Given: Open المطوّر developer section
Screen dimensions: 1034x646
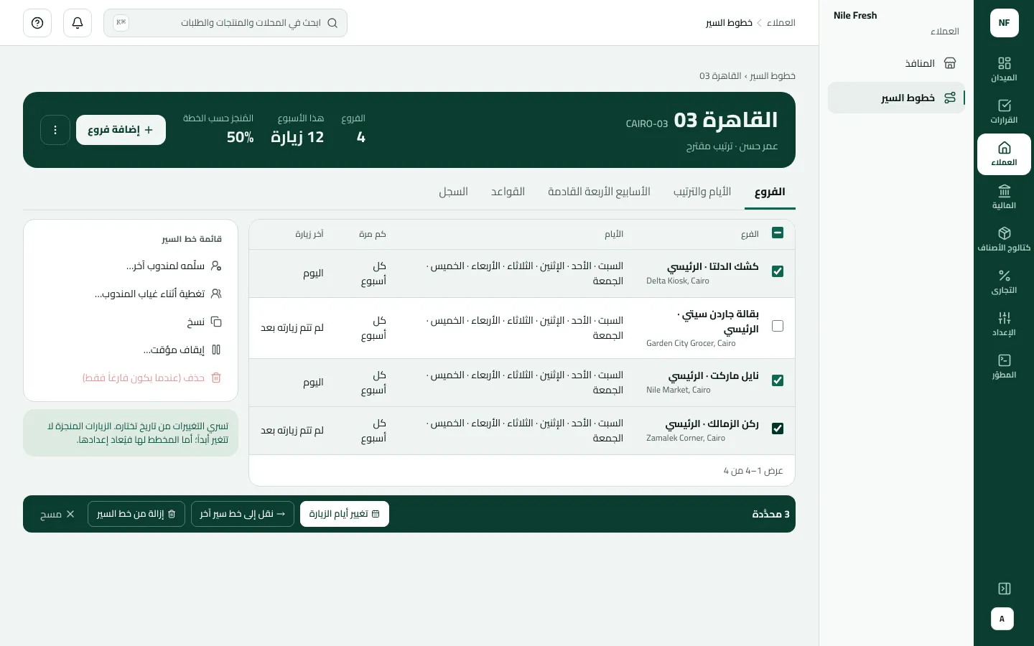Looking at the screenshot, I should [x=1004, y=367].
